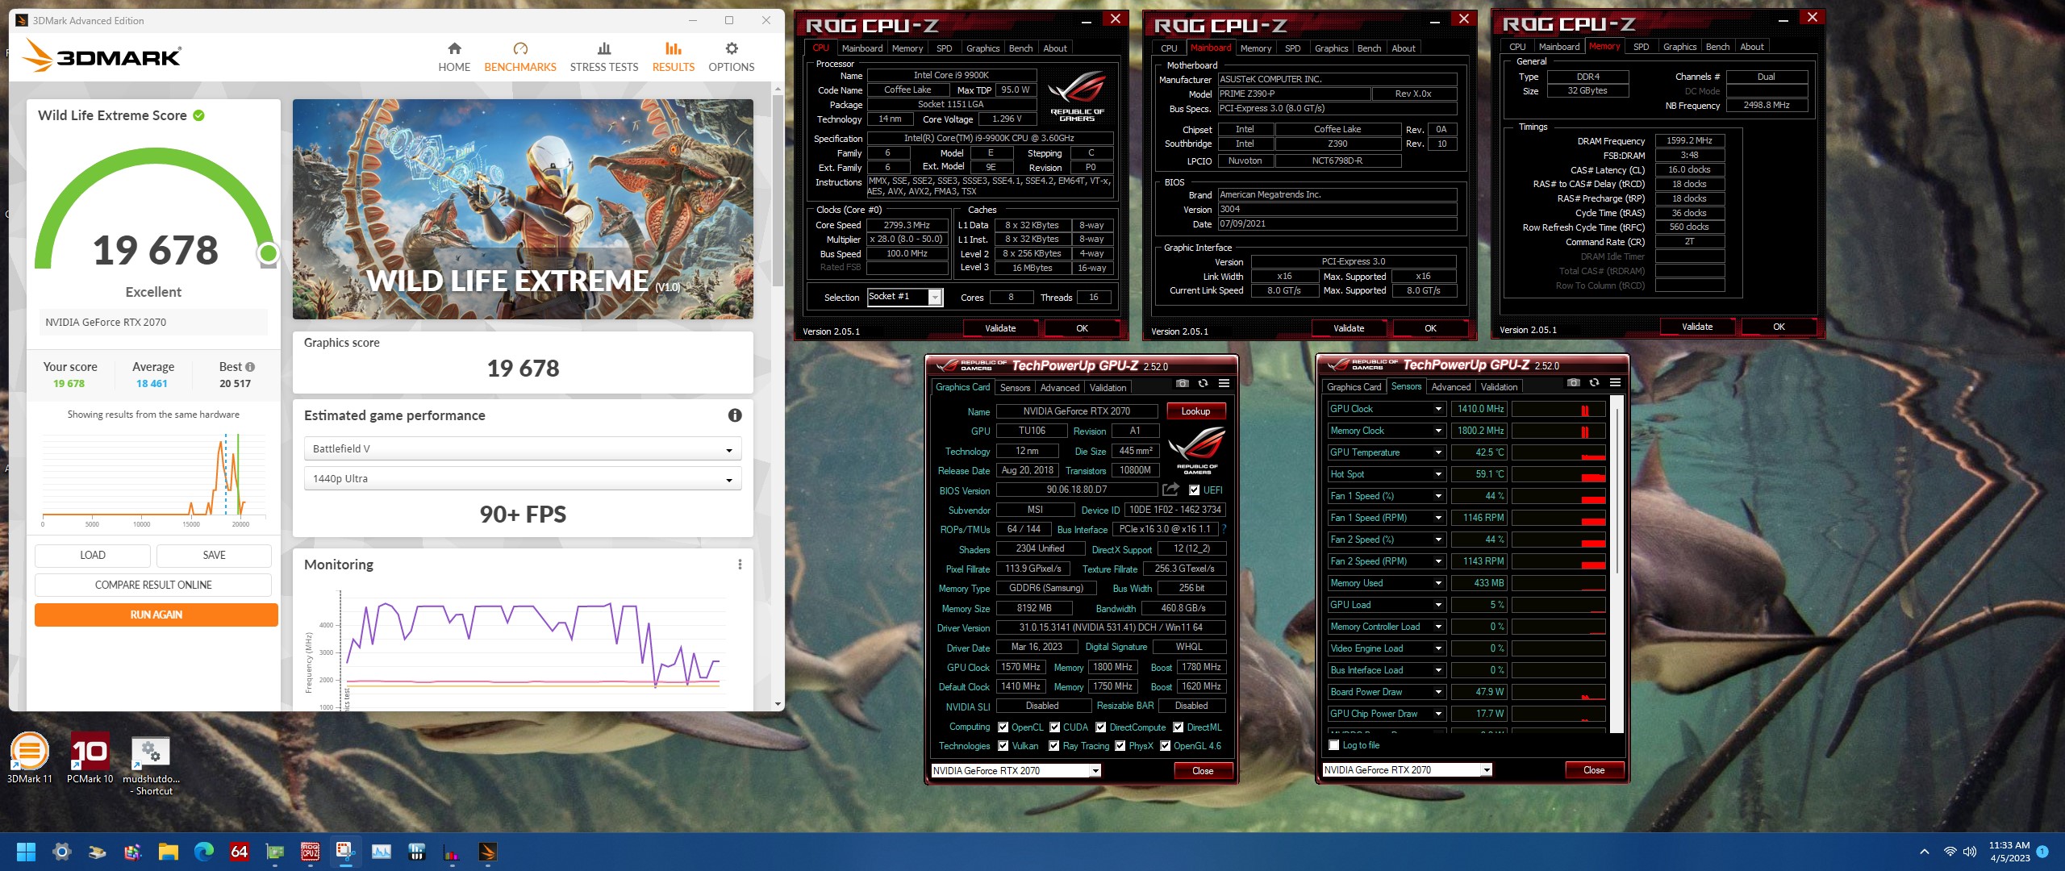Image resolution: width=2065 pixels, height=871 pixels.
Task: Open 3DMark STRESS TESTS section
Action: click(x=604, y=57)
